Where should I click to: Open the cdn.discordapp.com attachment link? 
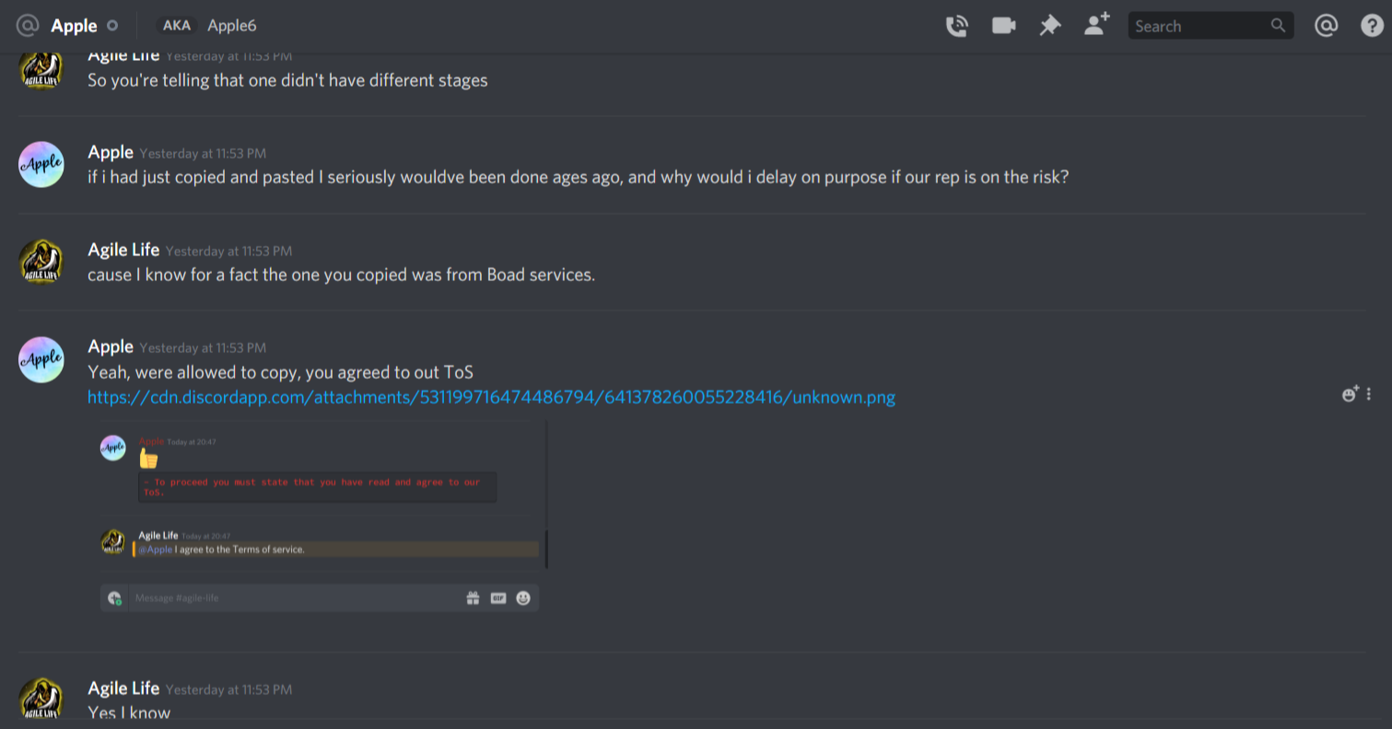pyautogui.click(x=491, y=397)
